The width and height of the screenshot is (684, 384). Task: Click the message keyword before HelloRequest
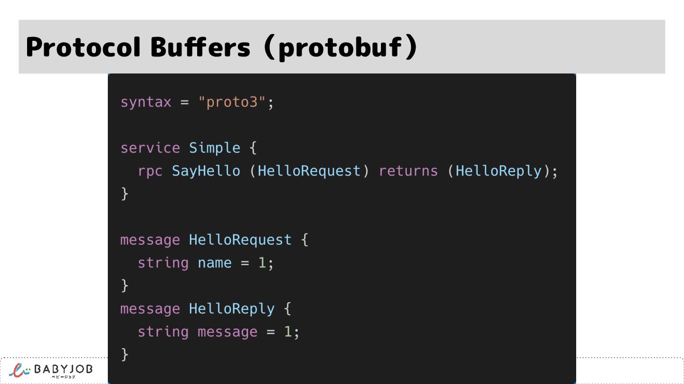click(x=150, y=240)
